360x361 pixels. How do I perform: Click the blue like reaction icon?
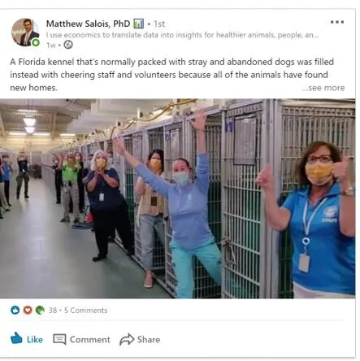coord(15,310)
